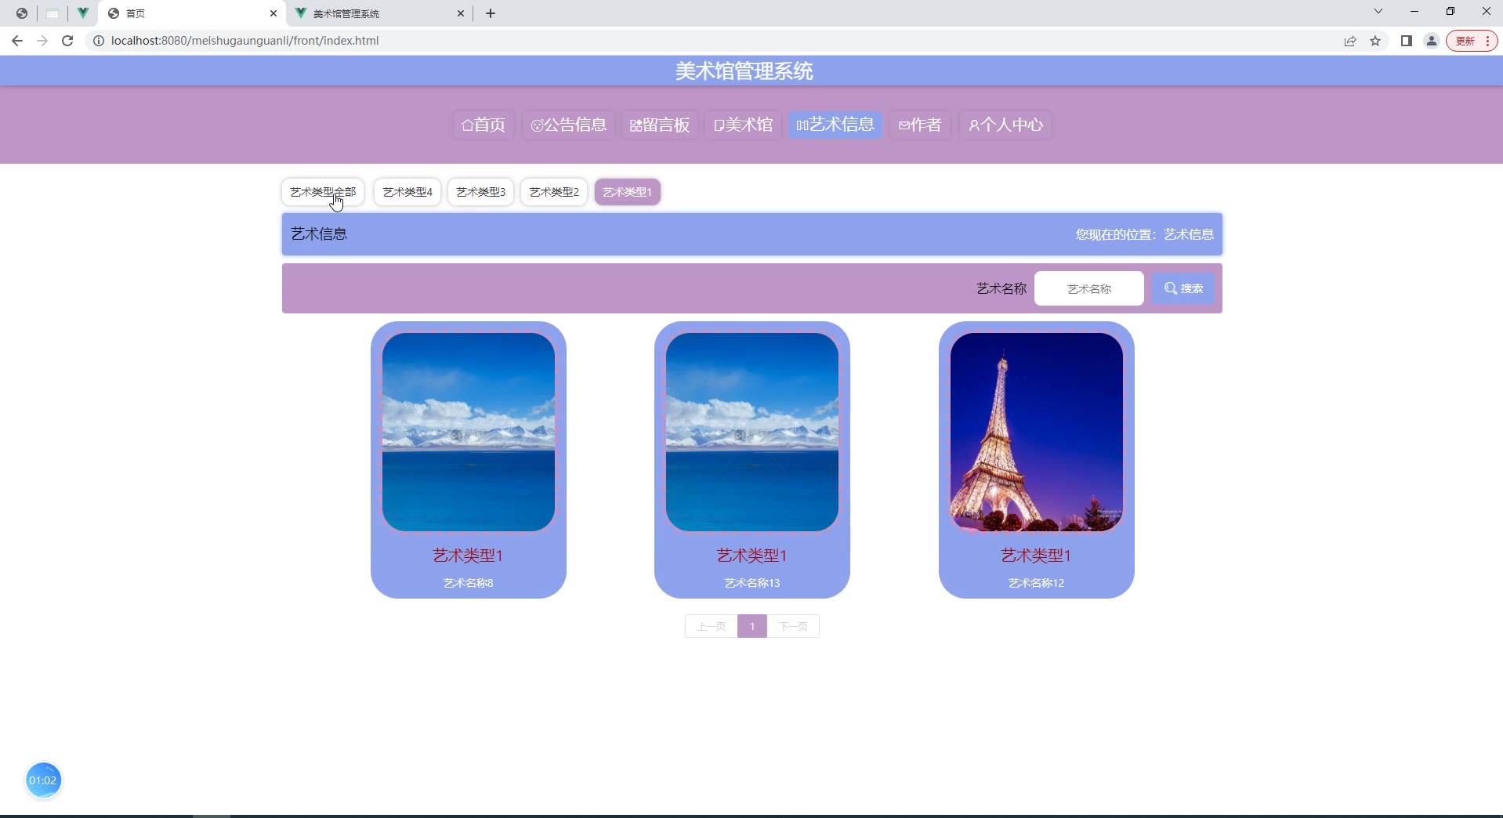Bookmark this page with the star icon
Viewport: 1503px width, 818px height.
click(x=1375, y=41)
